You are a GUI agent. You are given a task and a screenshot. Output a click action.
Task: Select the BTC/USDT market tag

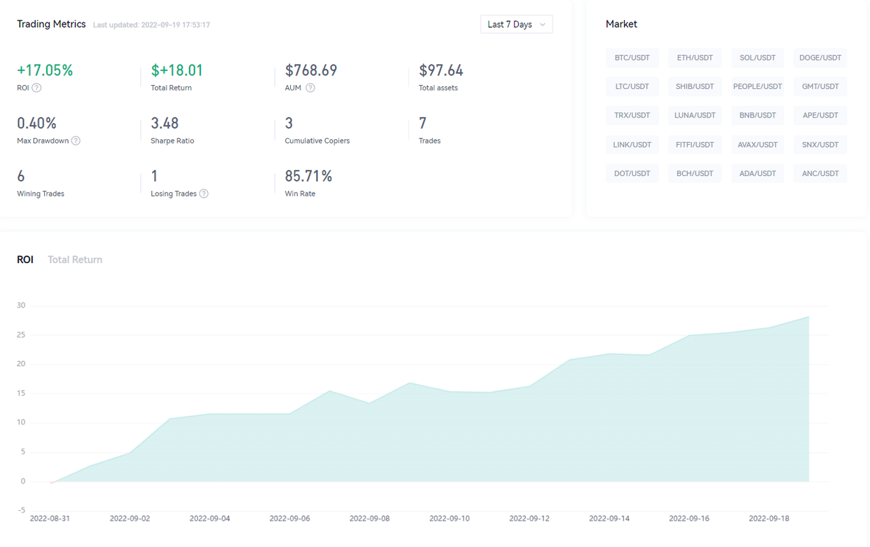pos(632,58)
